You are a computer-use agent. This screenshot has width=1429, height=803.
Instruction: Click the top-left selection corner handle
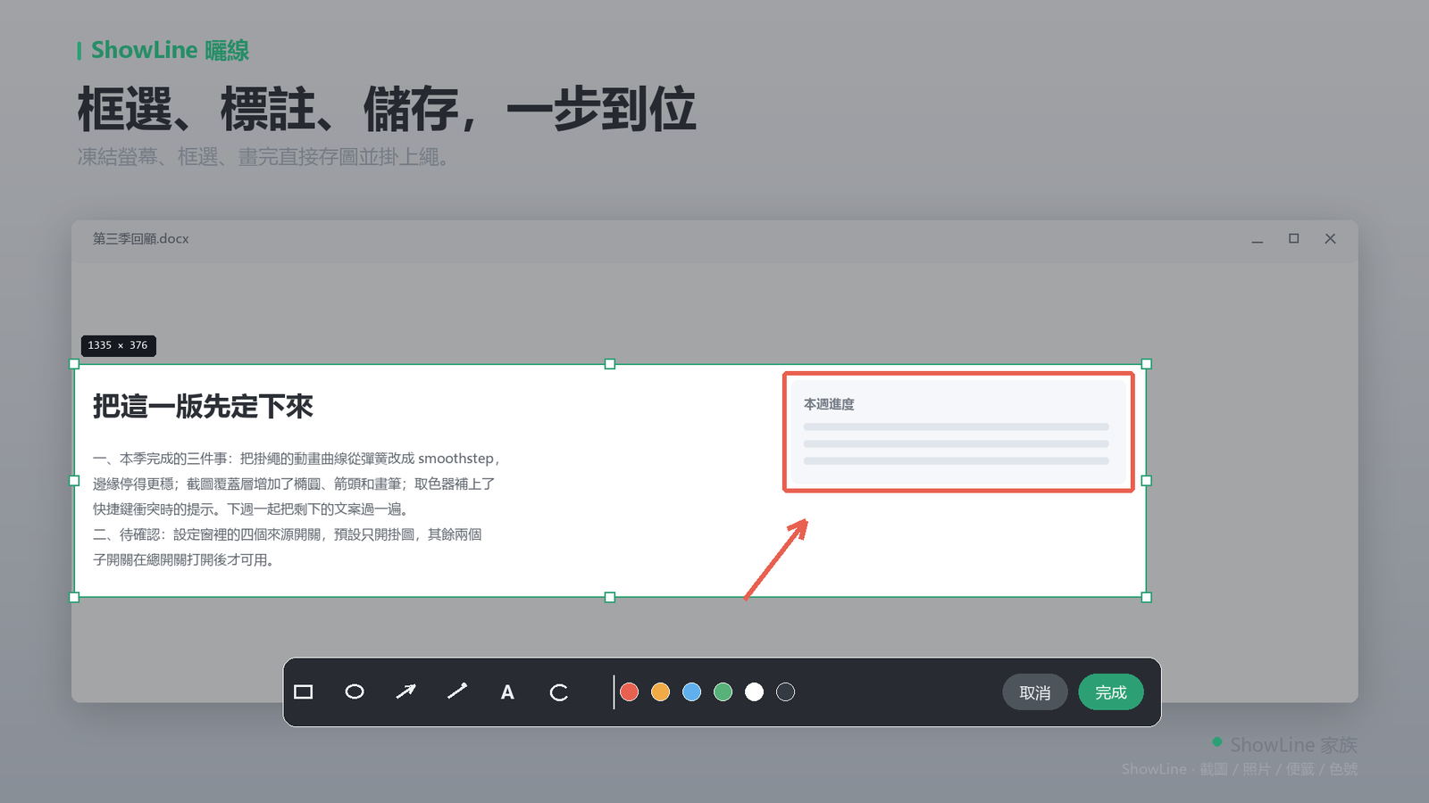74,364
